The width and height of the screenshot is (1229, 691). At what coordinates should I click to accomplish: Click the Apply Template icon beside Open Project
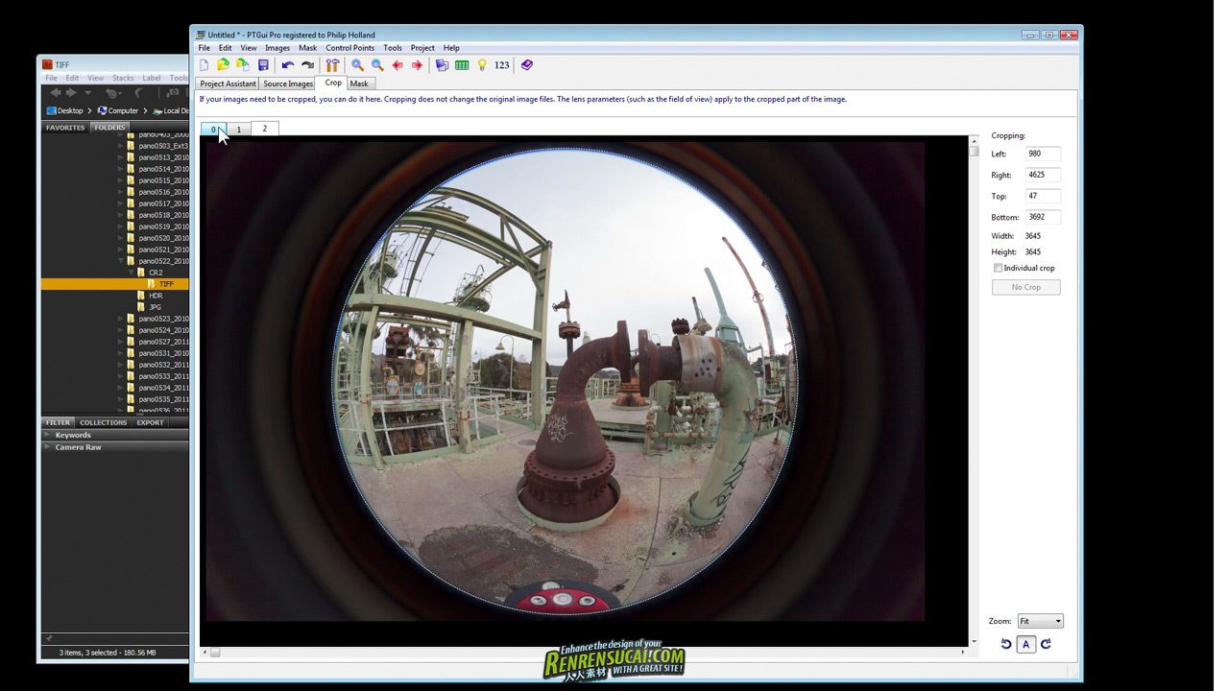(x=242, y=65)
